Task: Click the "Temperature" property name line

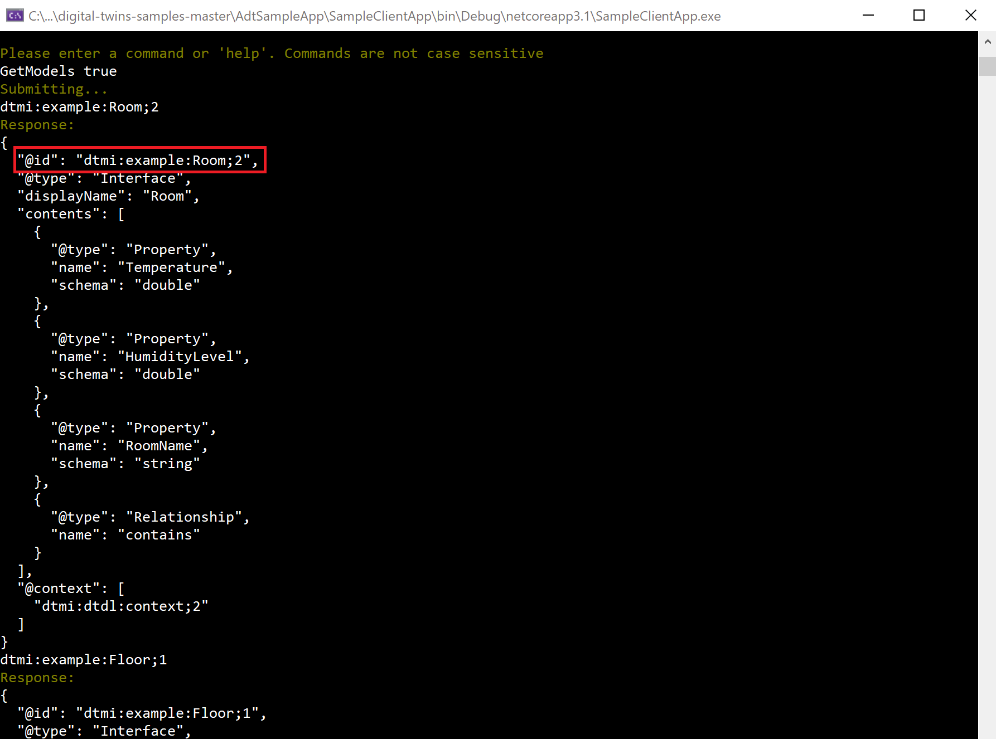Action: [x=142, y=268]
